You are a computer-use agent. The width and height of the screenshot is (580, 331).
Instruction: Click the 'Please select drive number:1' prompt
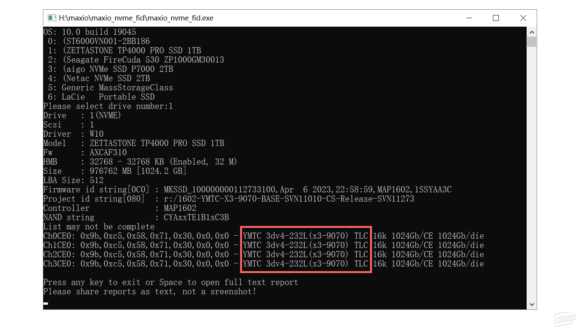point(108,106)
